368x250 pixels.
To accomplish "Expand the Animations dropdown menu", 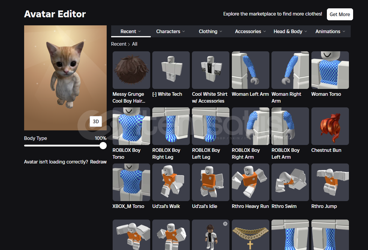I will (330, 31).
